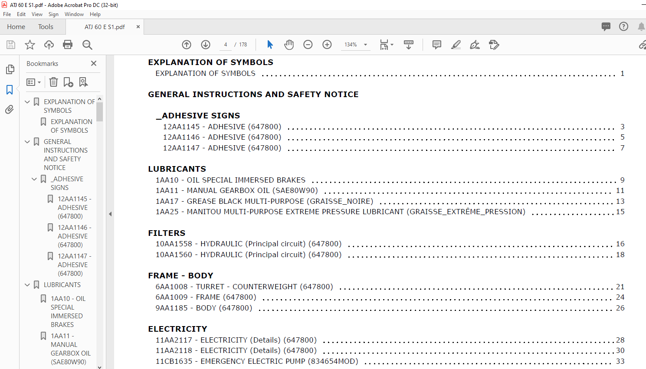
Task: Zoom in with the plus button
Action: (x=327, y=45)
